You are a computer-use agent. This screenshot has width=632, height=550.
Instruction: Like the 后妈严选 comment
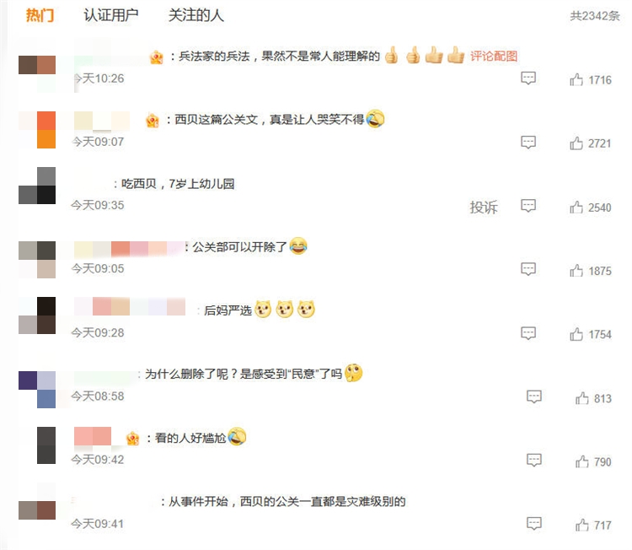coord(576,334)
